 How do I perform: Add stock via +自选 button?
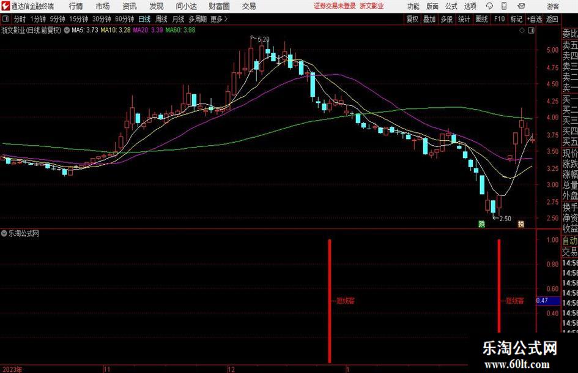[x=535, y=19]
